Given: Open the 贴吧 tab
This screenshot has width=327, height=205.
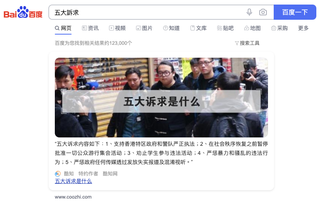Looking at the screenshot, I should [x=225, y=28].
